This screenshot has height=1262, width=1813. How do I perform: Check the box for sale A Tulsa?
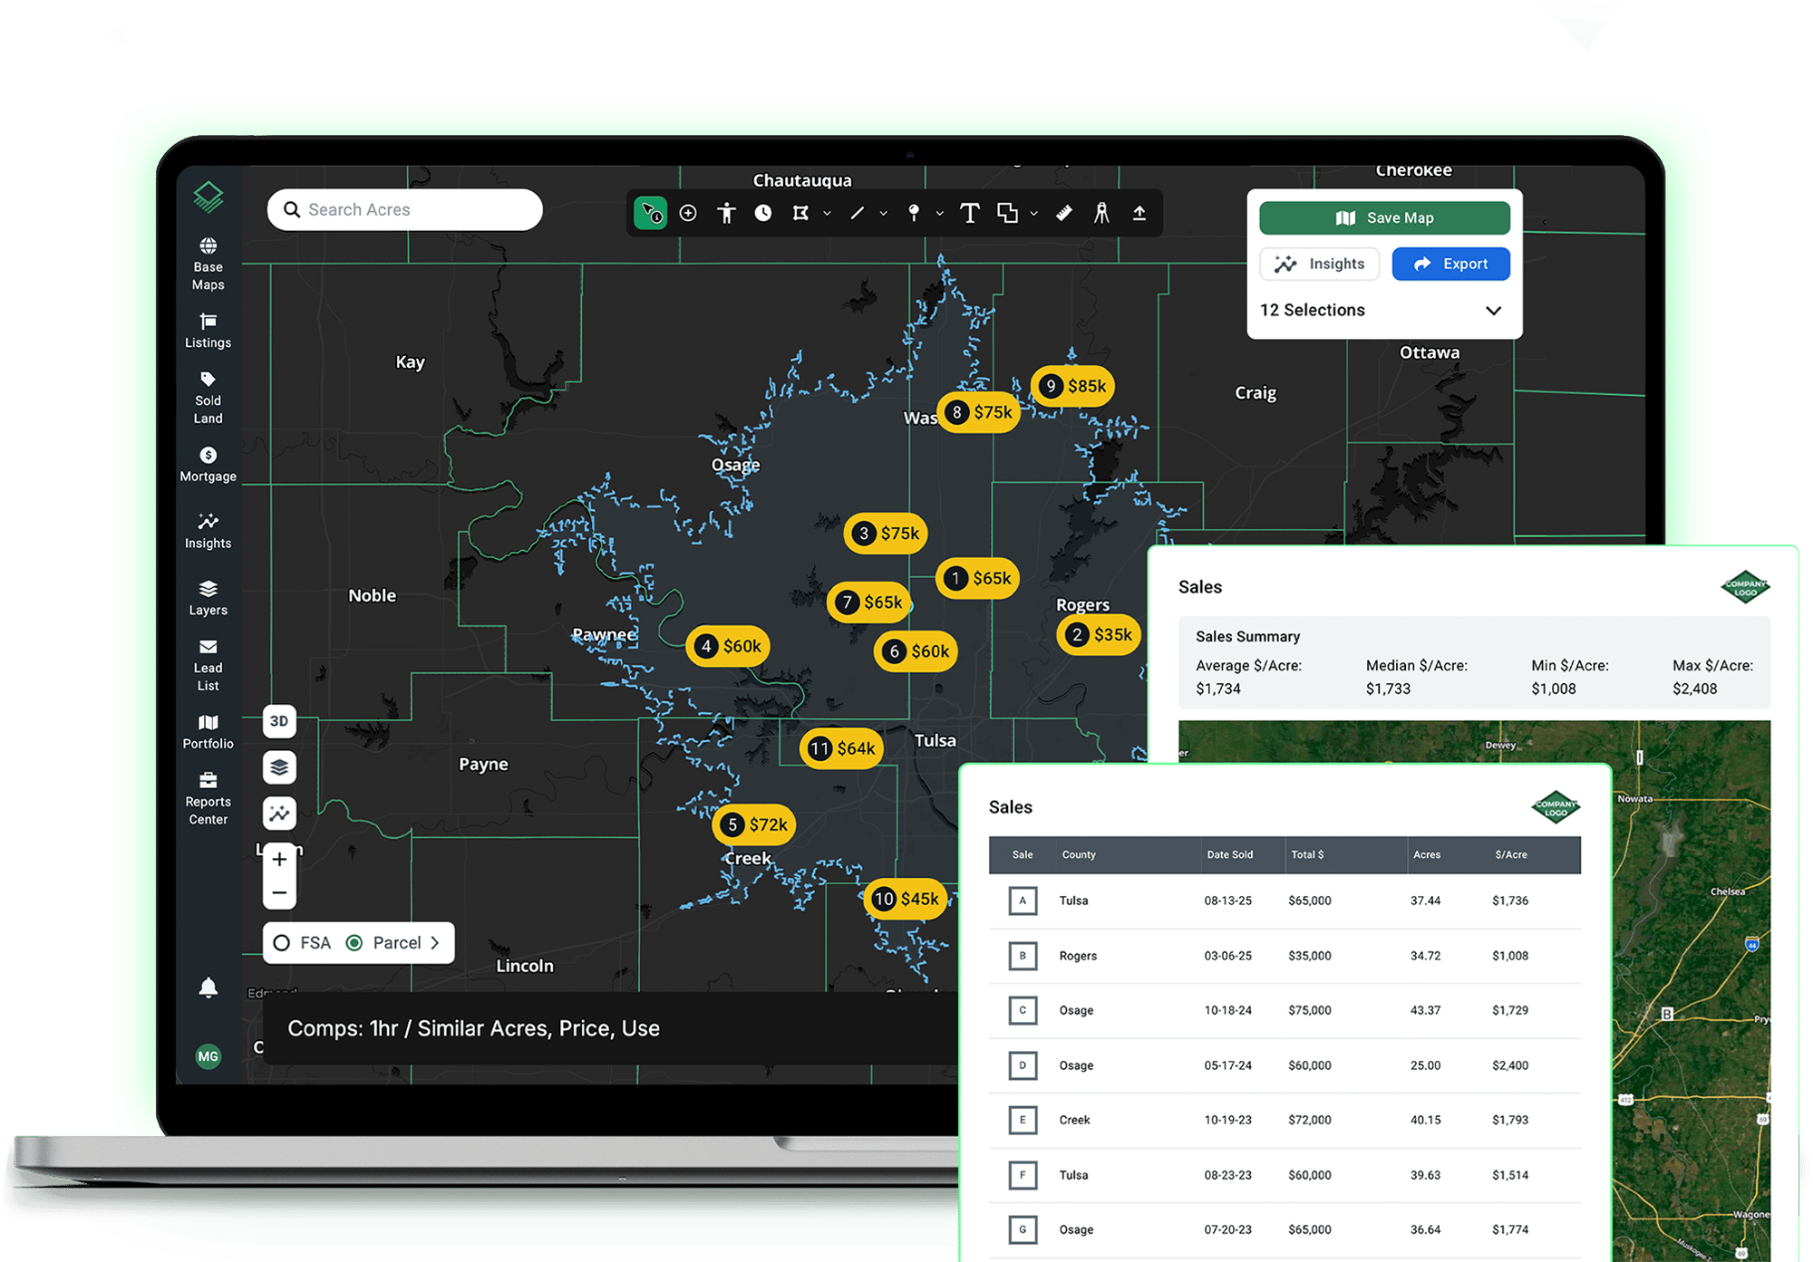(1023, 901)
